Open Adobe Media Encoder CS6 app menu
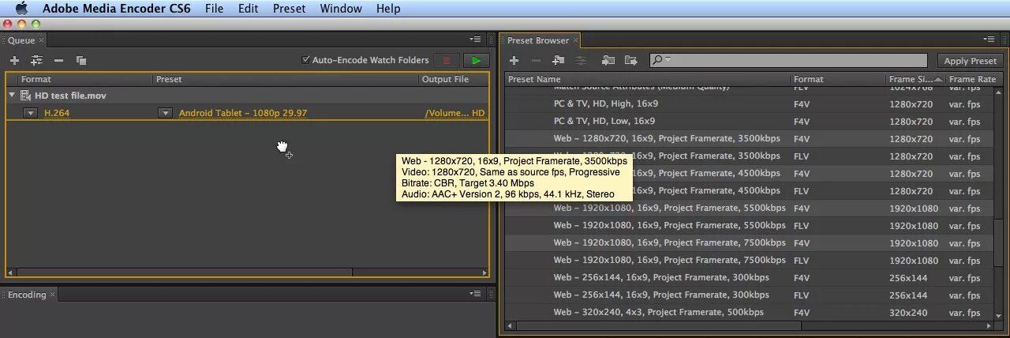1010x338 pixels. tap(117, 9)
